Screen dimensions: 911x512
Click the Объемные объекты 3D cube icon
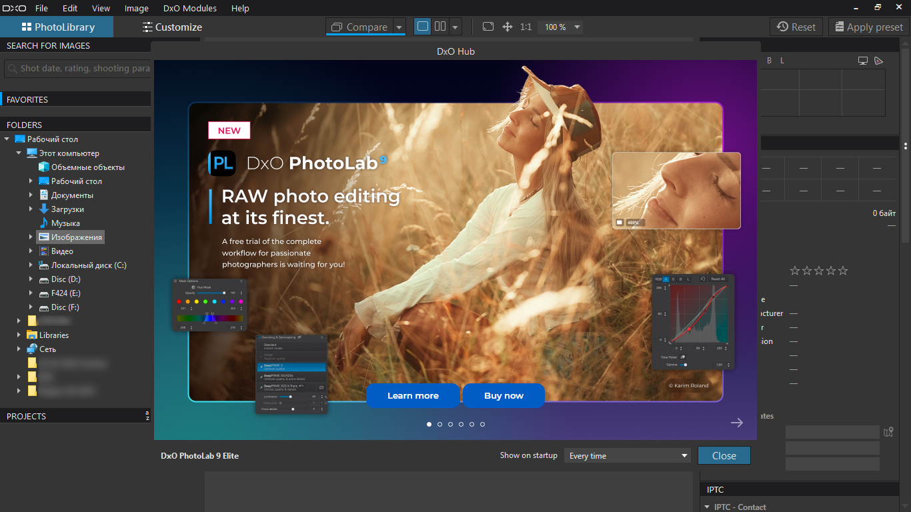tap(44, 167)
